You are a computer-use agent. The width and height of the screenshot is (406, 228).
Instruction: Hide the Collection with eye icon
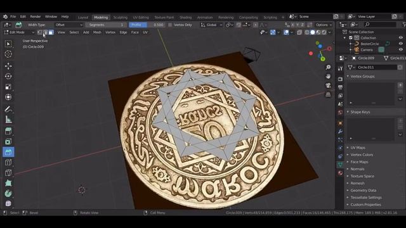pyautogui.click(x=401, y=38)
